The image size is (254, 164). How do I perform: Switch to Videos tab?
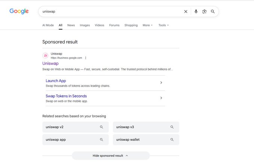[100, 25]
